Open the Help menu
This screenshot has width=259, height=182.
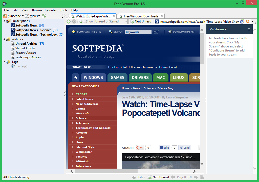click(x=74, y=10)
